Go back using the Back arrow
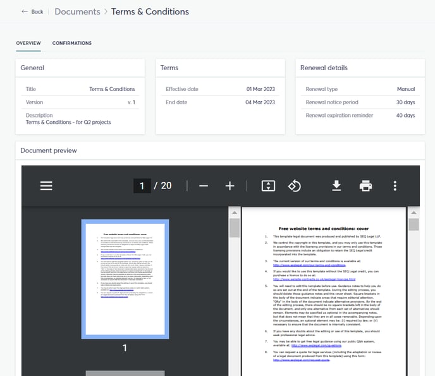435x376 pixels. 32,11
